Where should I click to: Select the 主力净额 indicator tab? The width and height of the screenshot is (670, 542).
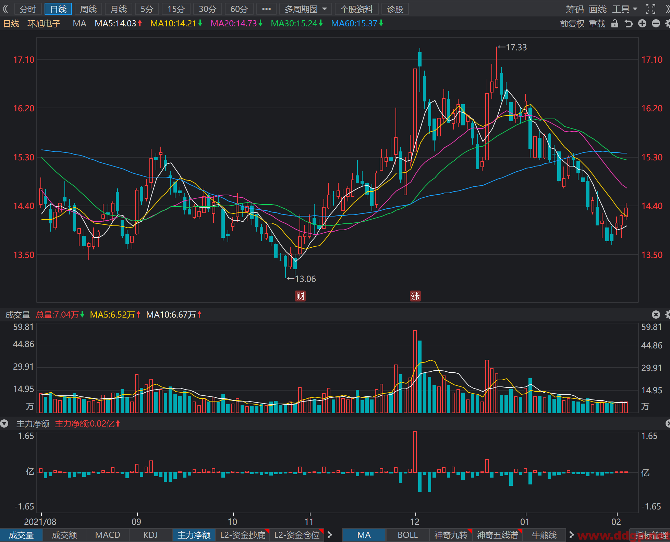[x=194, y=535]
